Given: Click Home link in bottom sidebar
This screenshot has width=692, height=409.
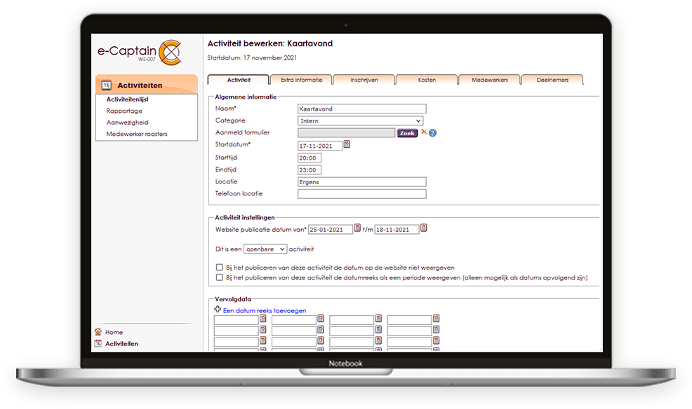Looking at the screenshot, I should point(114,332).
